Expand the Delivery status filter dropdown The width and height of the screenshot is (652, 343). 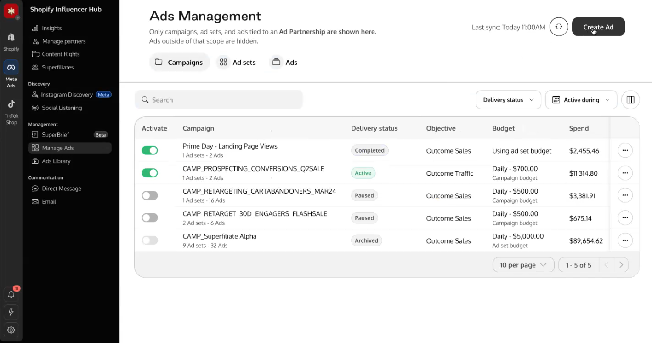508,100
